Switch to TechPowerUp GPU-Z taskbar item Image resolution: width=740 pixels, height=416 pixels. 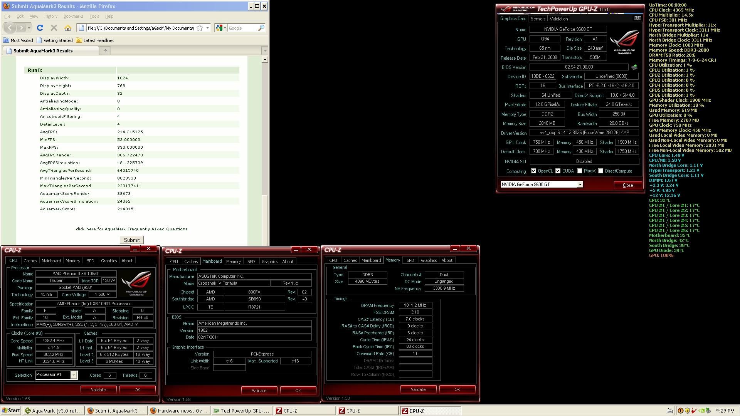242,411
